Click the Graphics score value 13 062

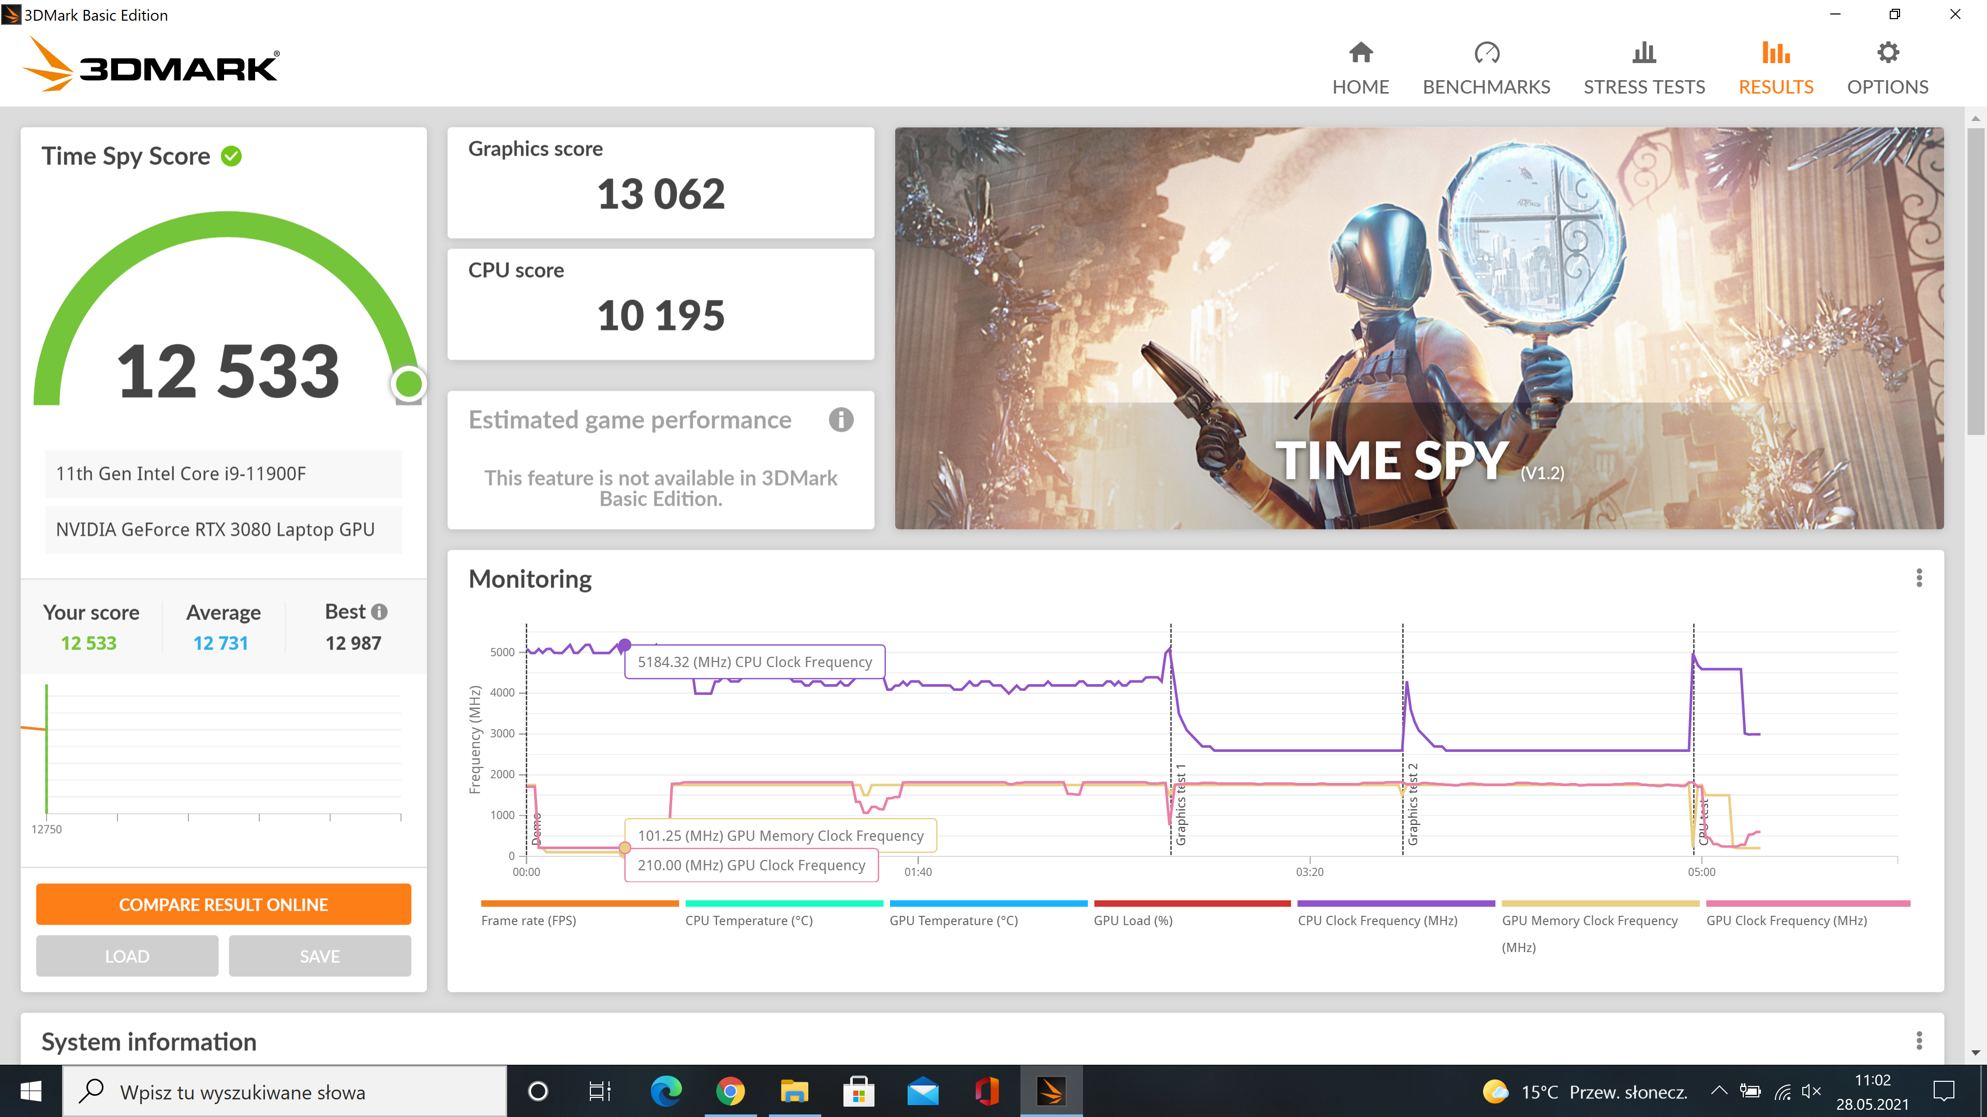tap(661, 193)
